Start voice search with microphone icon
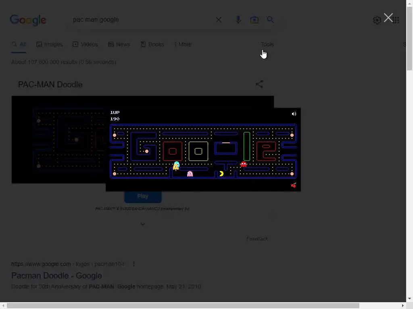413x309 pixels. pyautogui.click(x=238, y=20)
